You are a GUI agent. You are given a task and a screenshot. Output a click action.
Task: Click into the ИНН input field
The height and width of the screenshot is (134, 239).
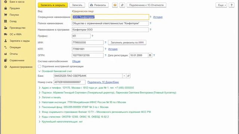coord(88,42)
